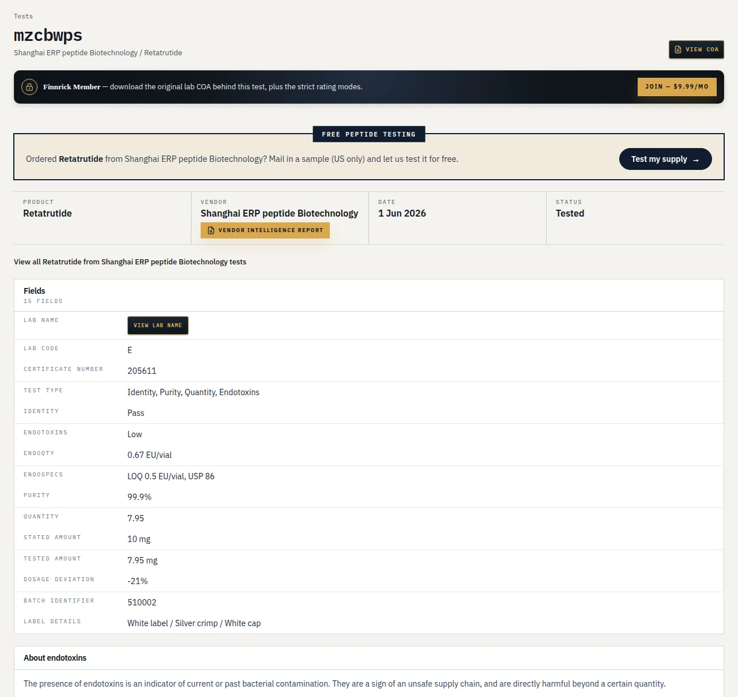The width and height of the screenshot is (738, 697).
Task: Click the Shanghai ERP peptide Biotechnology / Retatrutide subtitle
Action: click(x=98, y=52)
